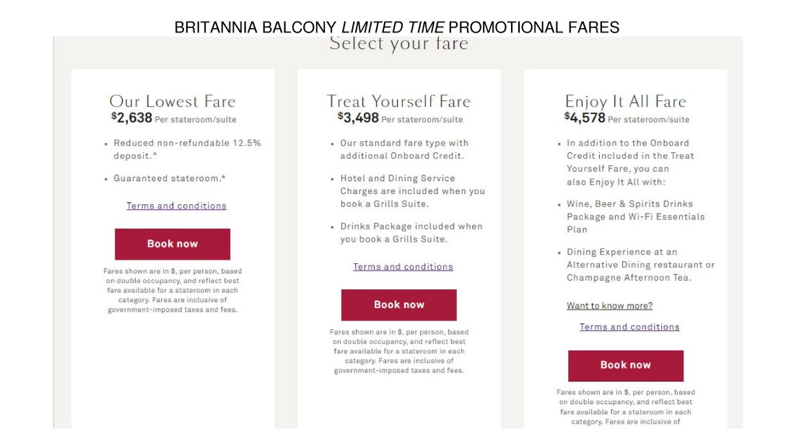The height and width of the screenshot is (430, 794).
Task: Click Book now for Treat Yourself Fare
Action: coord(398,304)
